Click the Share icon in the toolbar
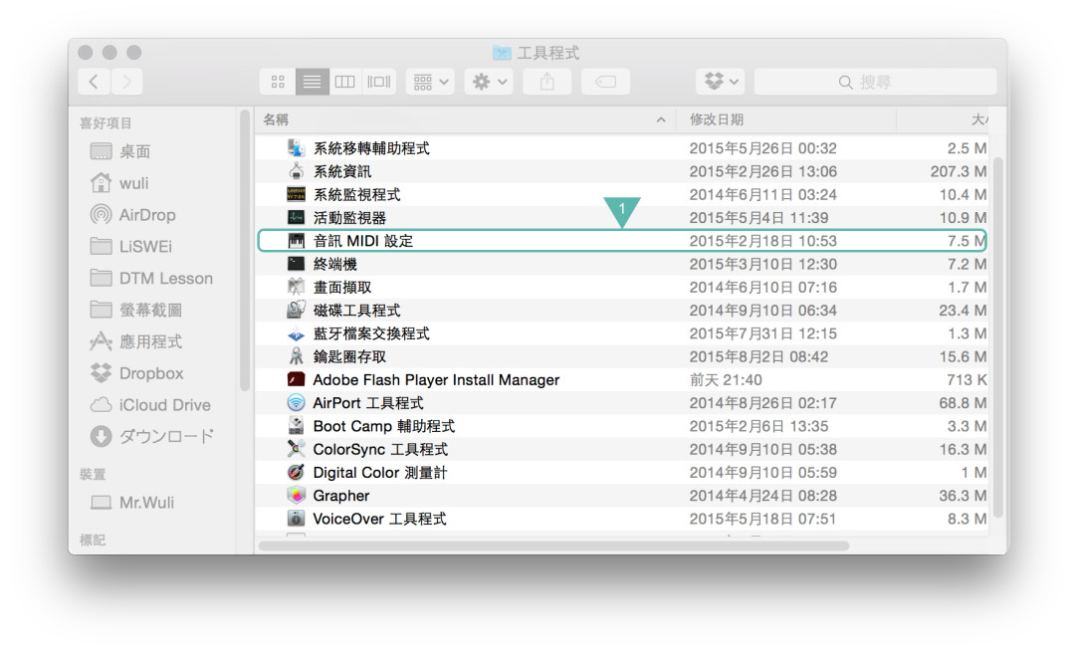The width and height of the screenshot is (1075, 652). coord(545,81)
